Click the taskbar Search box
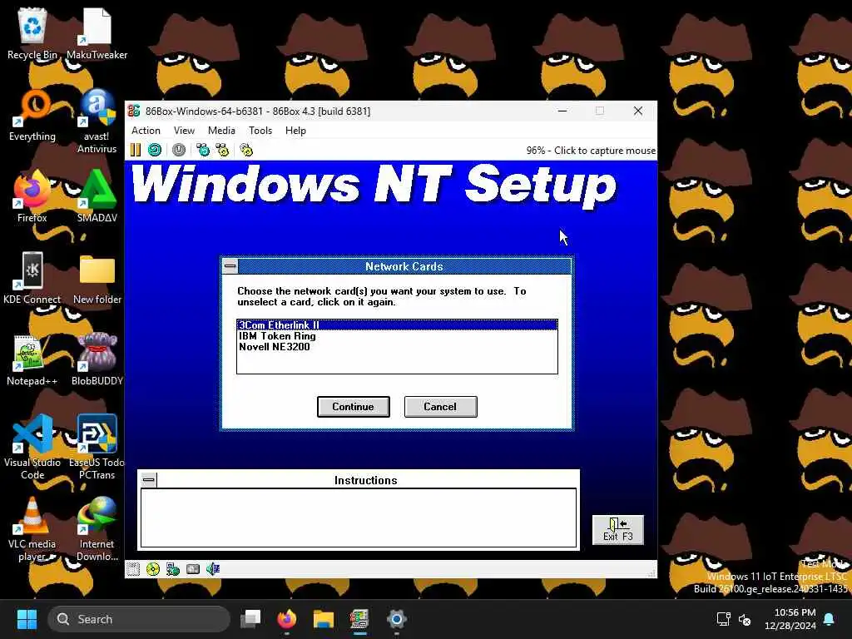Image resolution: width=852 pixels, height=639 pixels. point(139,619)
